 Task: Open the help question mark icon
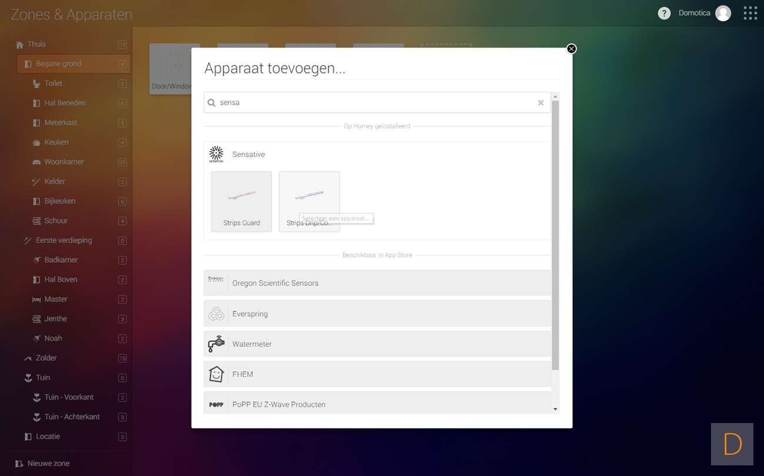pos(664,13)
